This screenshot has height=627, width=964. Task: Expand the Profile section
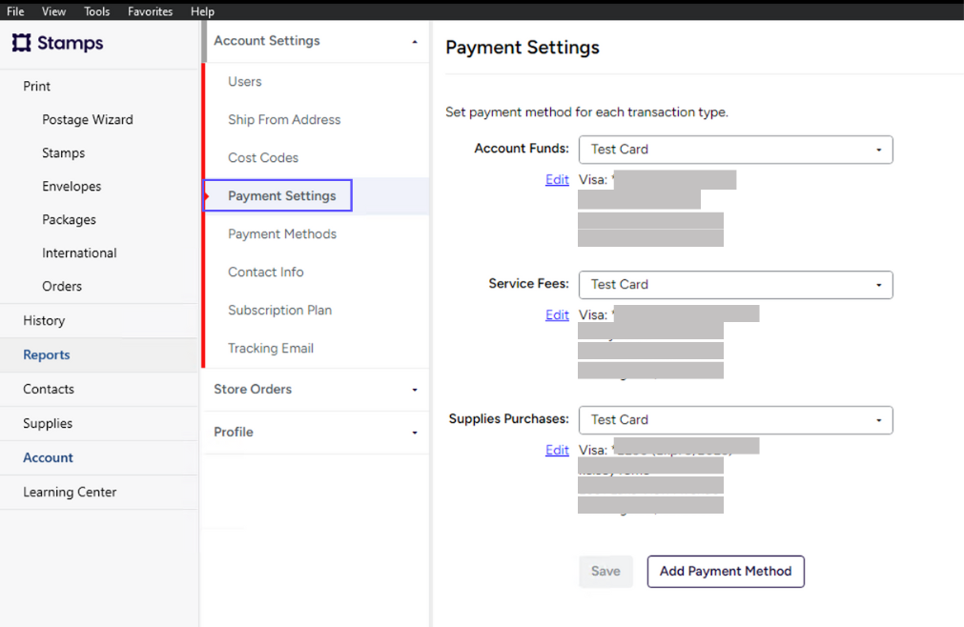(316, 433)
